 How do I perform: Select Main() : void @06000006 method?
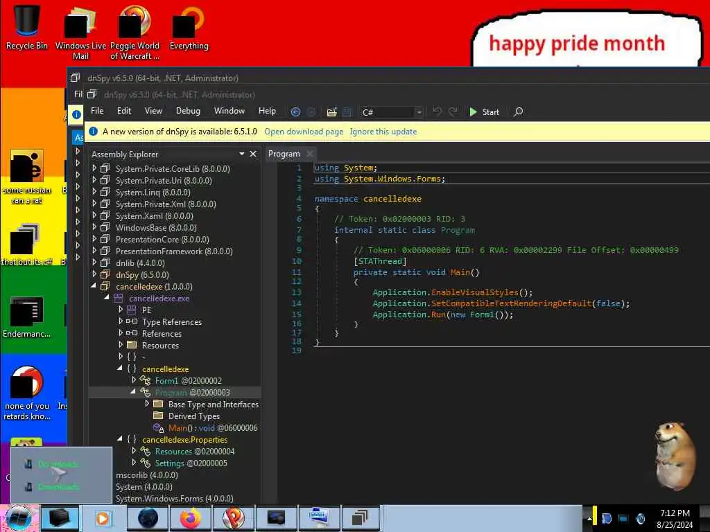click(x=213, y=427)
